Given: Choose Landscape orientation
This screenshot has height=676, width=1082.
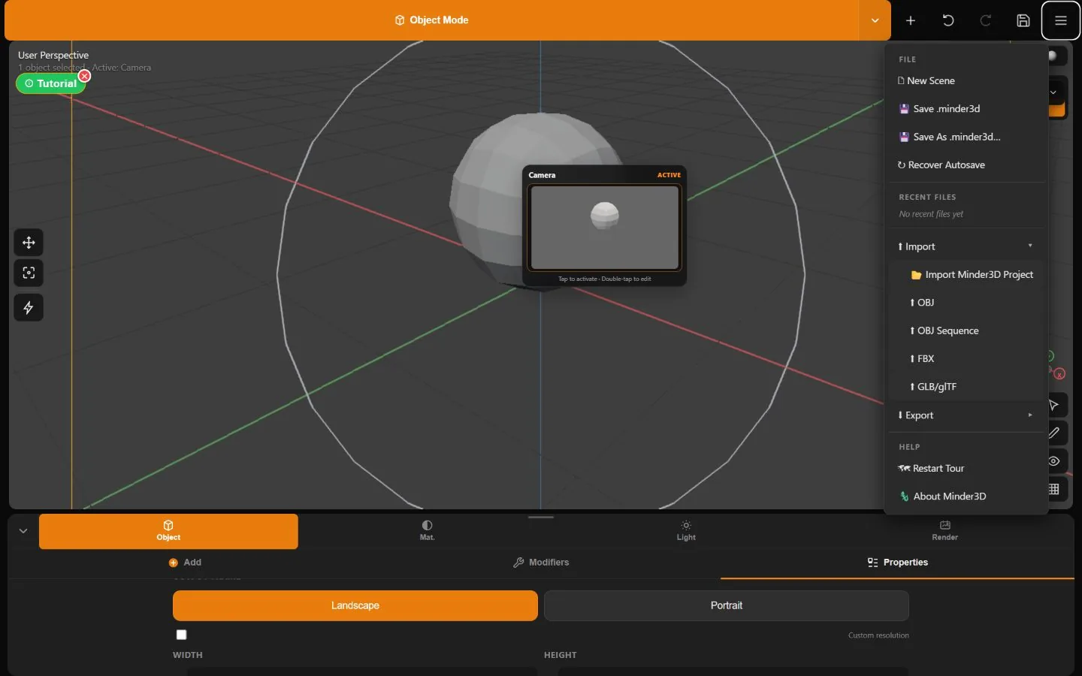Looking at the screenshot, I should 355,605.
